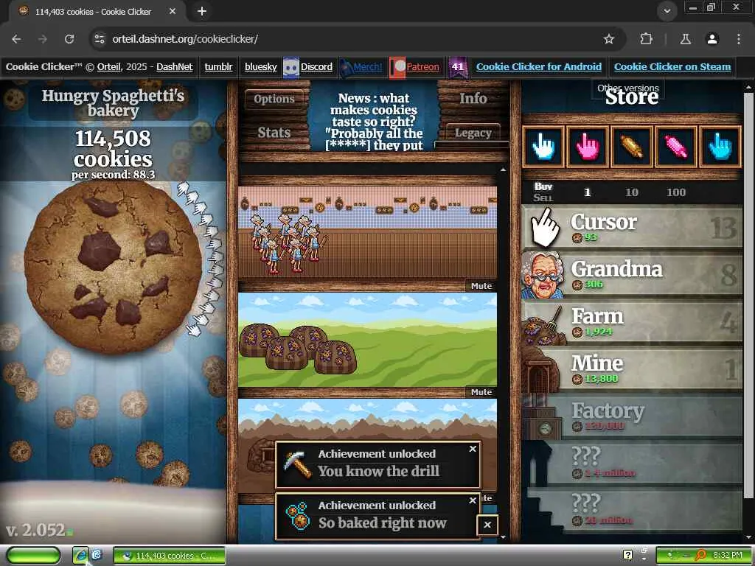Click the big chocolate chip cookie
This screenshot has width=755, height=566.
[113, 268]
